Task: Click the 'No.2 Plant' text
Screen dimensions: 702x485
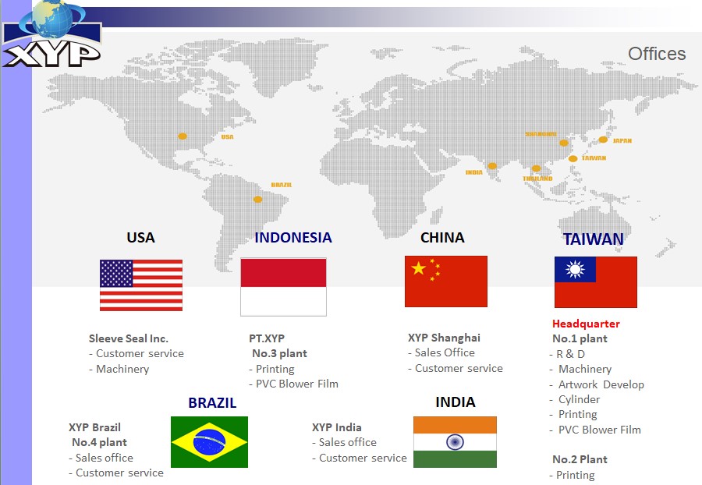Action: (580, 459)
